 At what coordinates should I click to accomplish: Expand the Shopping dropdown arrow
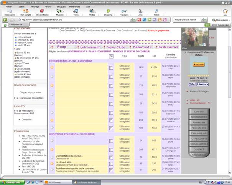[115, 15]
